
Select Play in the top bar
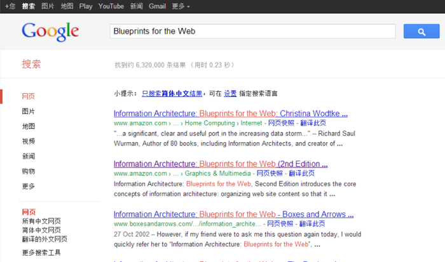87,6
